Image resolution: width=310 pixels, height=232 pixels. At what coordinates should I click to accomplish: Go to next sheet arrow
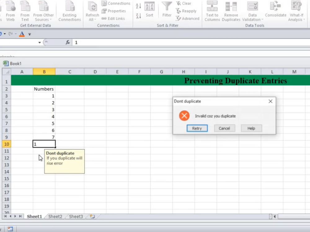[x=15, y=217]
